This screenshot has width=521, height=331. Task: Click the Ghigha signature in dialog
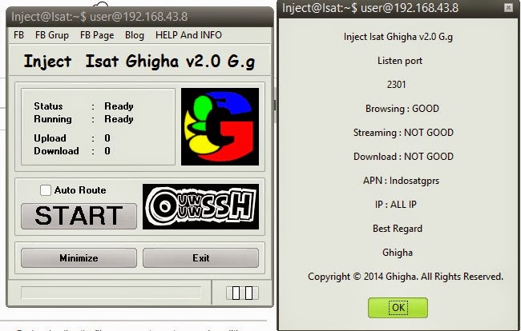[x=398, y=253]
